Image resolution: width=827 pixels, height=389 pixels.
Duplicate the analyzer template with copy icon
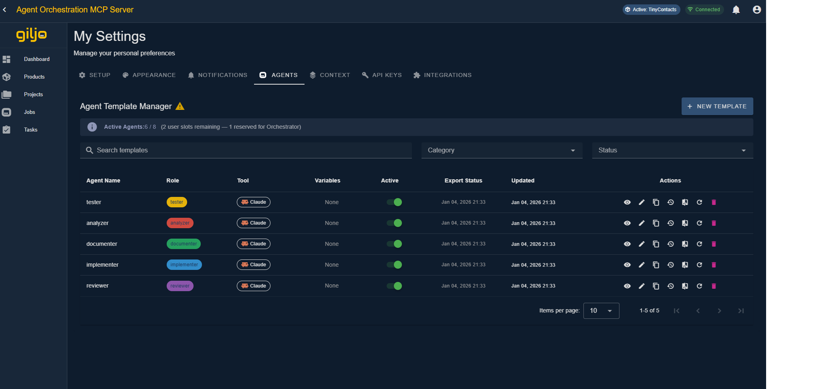pyautogui.click(x=656, y=223)
